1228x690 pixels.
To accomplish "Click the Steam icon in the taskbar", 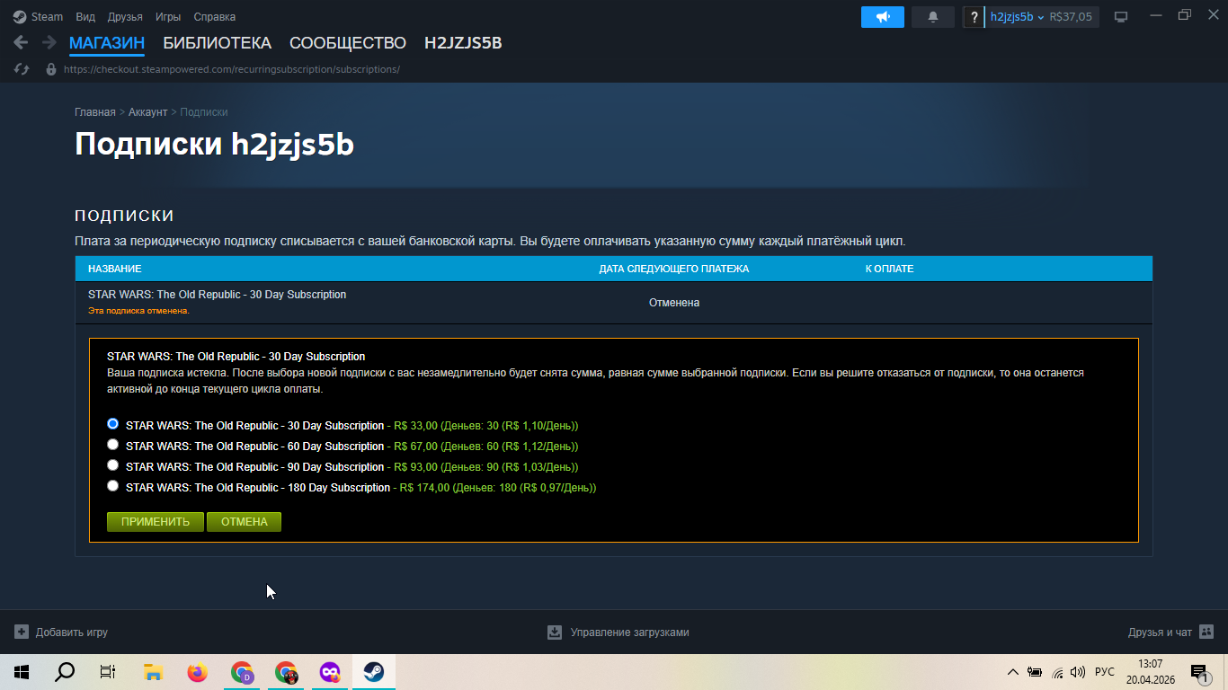I will (374, 672).
